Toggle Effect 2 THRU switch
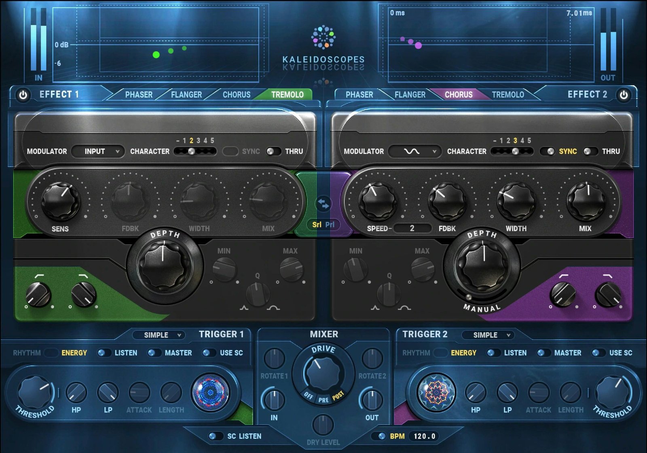This screenshot has height=453, width=647. point(590,151)
